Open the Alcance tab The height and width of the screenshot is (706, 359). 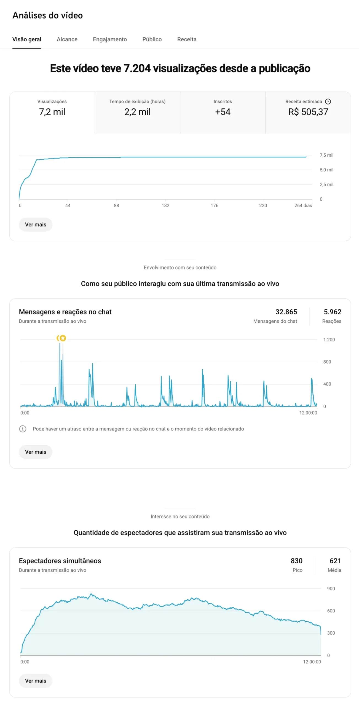click(x=67, y=39)
